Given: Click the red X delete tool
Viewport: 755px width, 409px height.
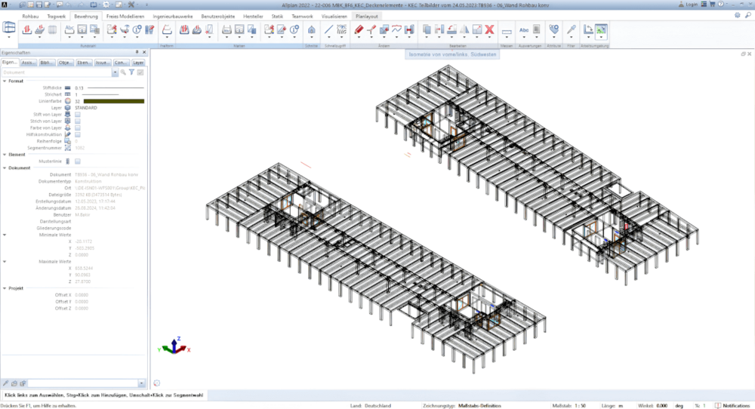Looking at the screenshot, I should (x=488, y=29).
